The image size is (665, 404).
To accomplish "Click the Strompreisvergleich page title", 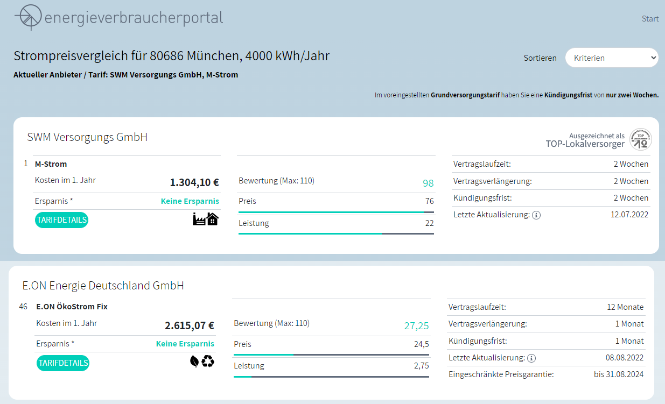I will click(171, 56).
